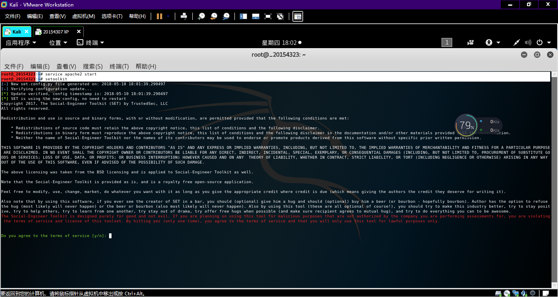Open the 虚拟机(M) menu
The width and height of the screenshot is (558, 297).
[83, 16]
